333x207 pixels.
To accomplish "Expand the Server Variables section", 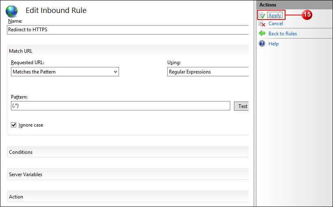I will click(x=128, y=174).
